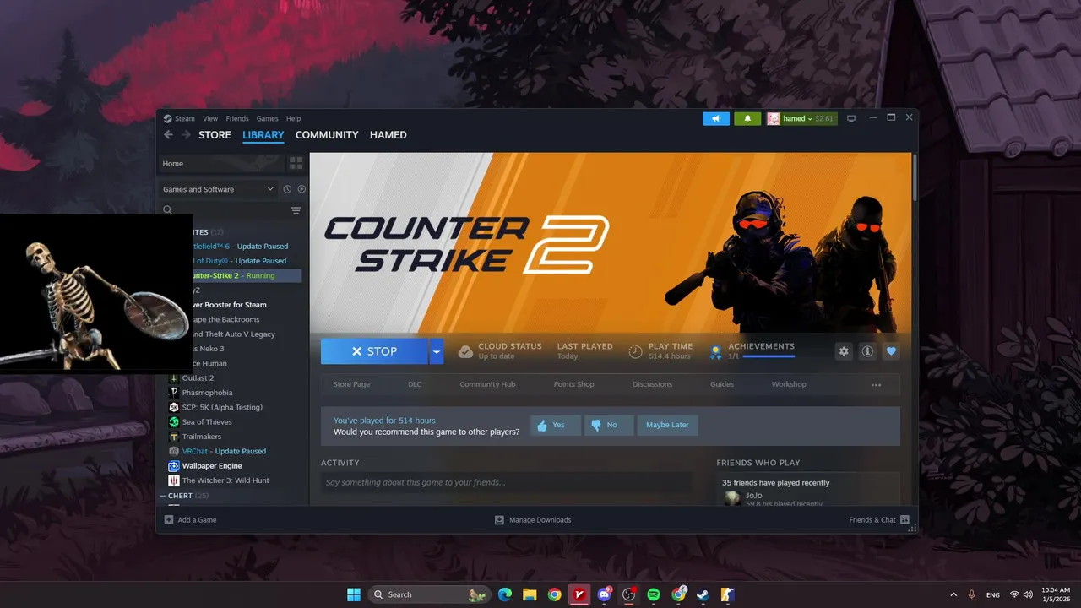Open the collections grid view icon

pos(296,163)
